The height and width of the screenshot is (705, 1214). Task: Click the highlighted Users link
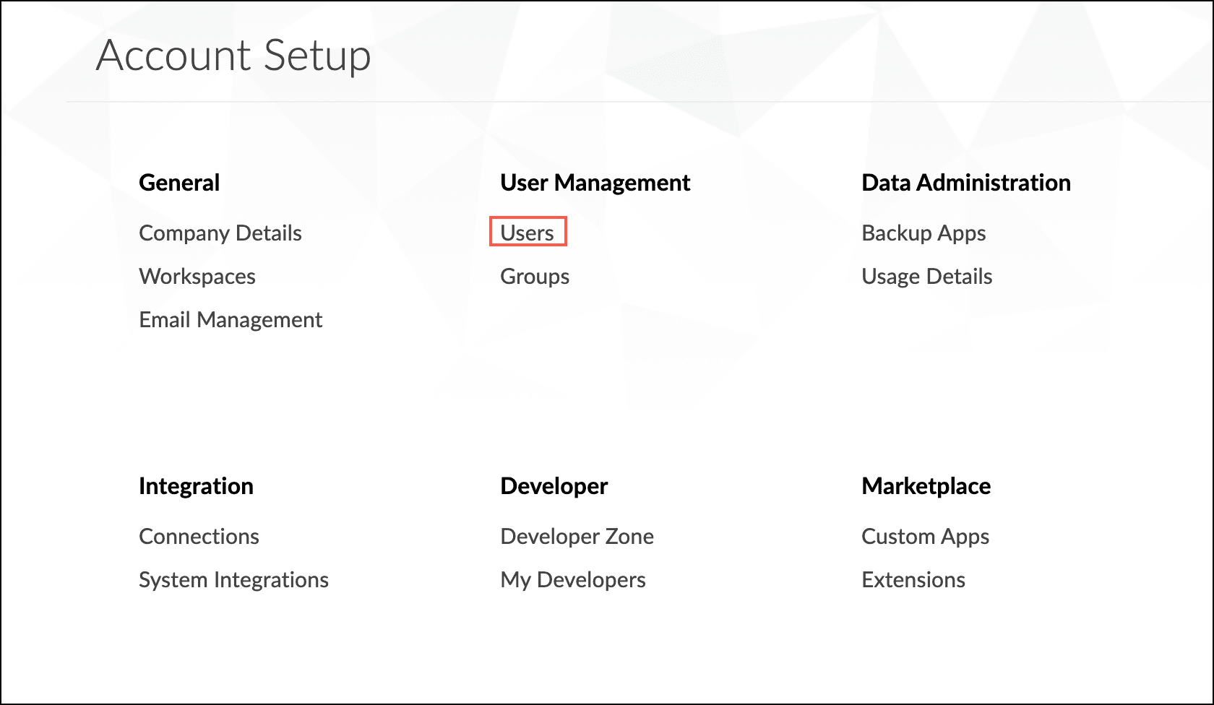pyautogui.click(x=528, y=233)
